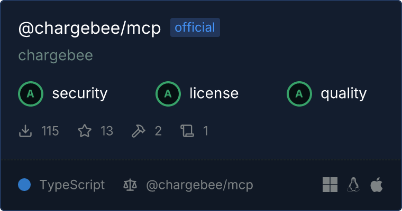402x211 pixels.
Task: Click the quality grade A badge
Action: click(x=299, y=94)
